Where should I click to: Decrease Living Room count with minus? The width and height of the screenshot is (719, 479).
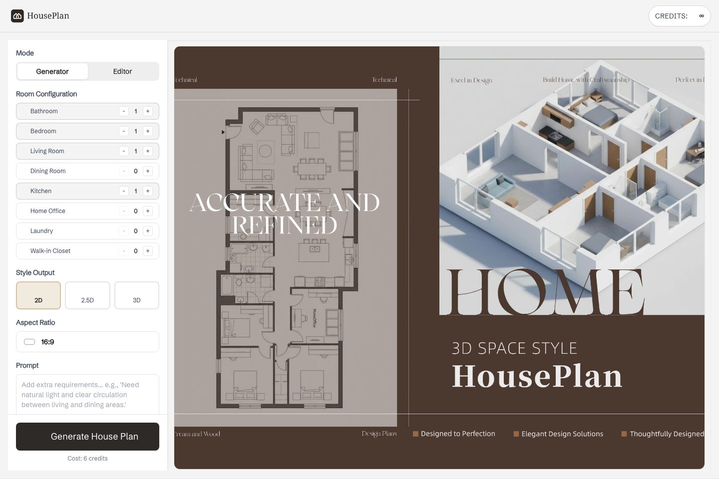coord(124,151)
